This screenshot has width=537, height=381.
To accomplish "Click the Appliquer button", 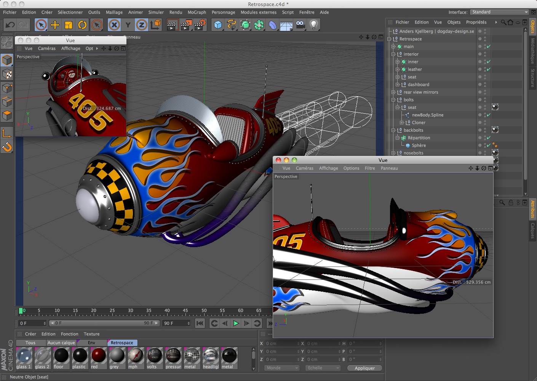I will tap(364, 368).
